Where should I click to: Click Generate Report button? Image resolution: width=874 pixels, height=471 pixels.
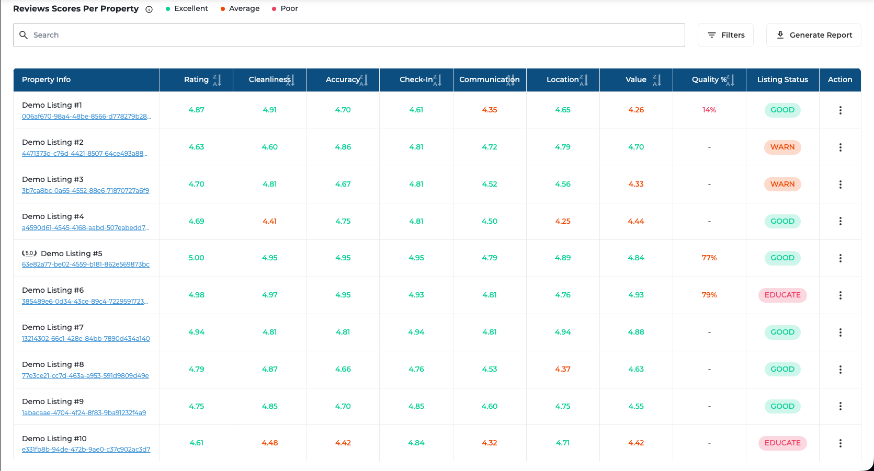click(x=813, y=35)
